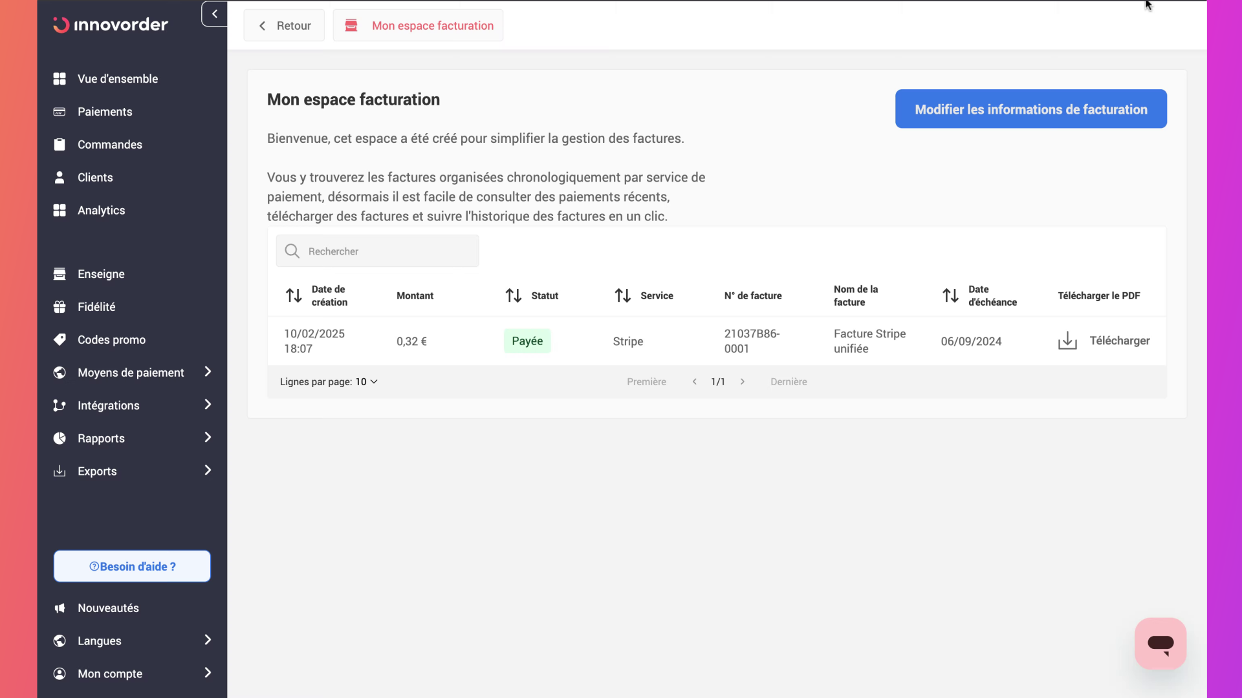Sort by Date d'échéance arrows icon

click(950, 295)
